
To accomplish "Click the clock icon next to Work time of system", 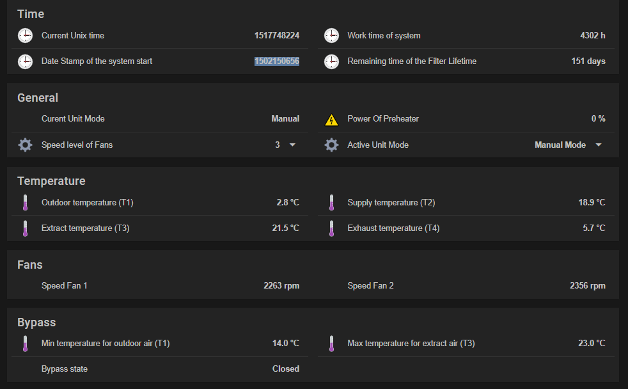I will click(331, 36).
